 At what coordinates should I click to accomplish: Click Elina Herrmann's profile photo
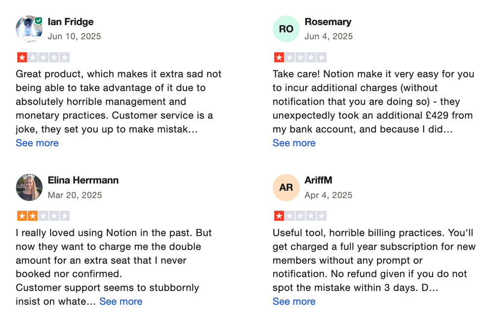pos(29,187)
